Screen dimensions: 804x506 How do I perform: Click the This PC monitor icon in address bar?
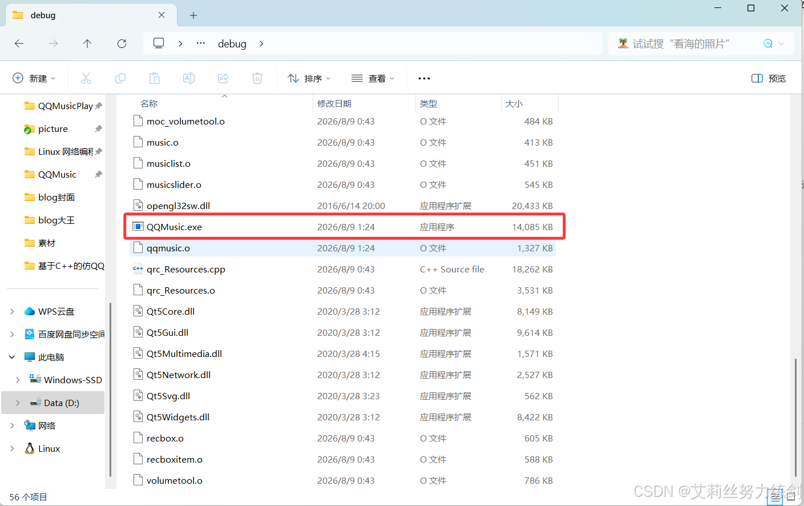pos(159,43)
